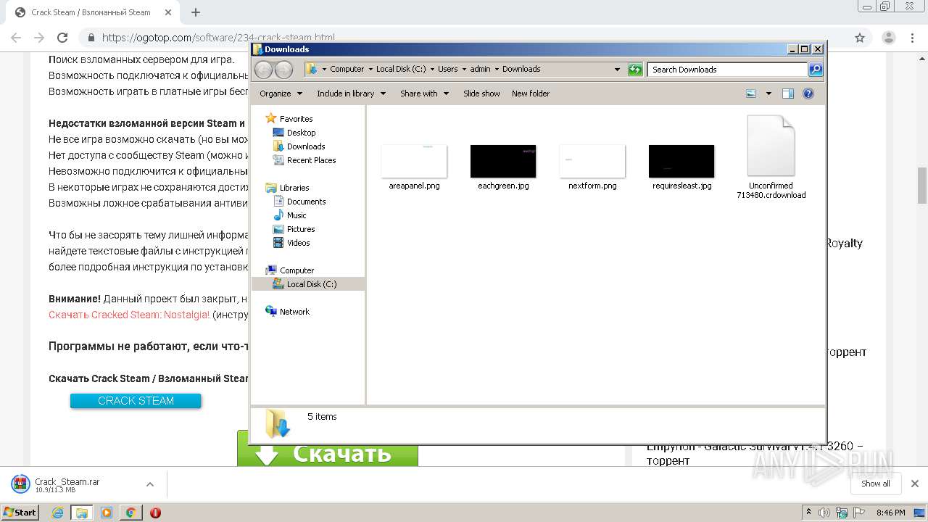Bookmark this page with star icon

pyautogui.click(x=860, y=38)
